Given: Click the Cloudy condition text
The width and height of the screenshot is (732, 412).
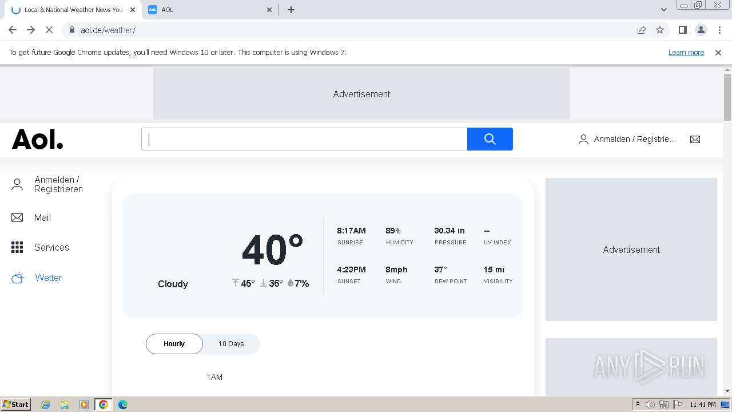Looking at the screenshot, I should click(x=173, y=284).
